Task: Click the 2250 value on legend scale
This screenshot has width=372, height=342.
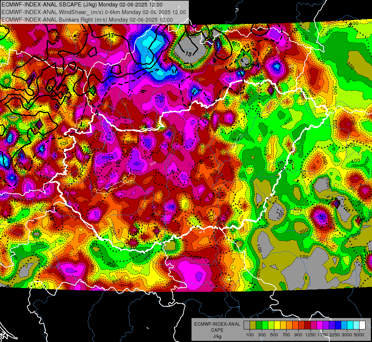Action: coord(335,335)
